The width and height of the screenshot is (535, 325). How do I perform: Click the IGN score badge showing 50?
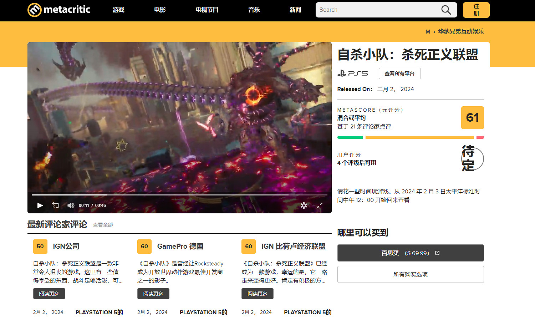click(x=40, y=246)
